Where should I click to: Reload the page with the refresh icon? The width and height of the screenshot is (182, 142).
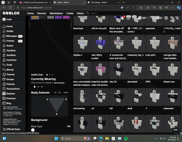pos(10,8)
